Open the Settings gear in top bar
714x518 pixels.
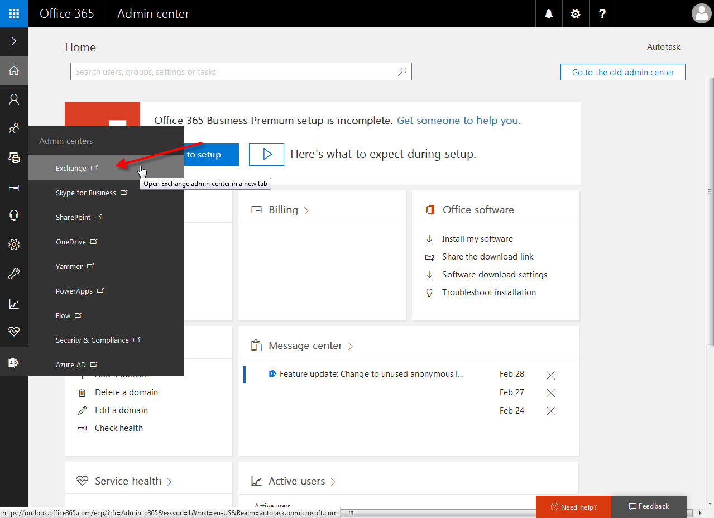point(575,13)
